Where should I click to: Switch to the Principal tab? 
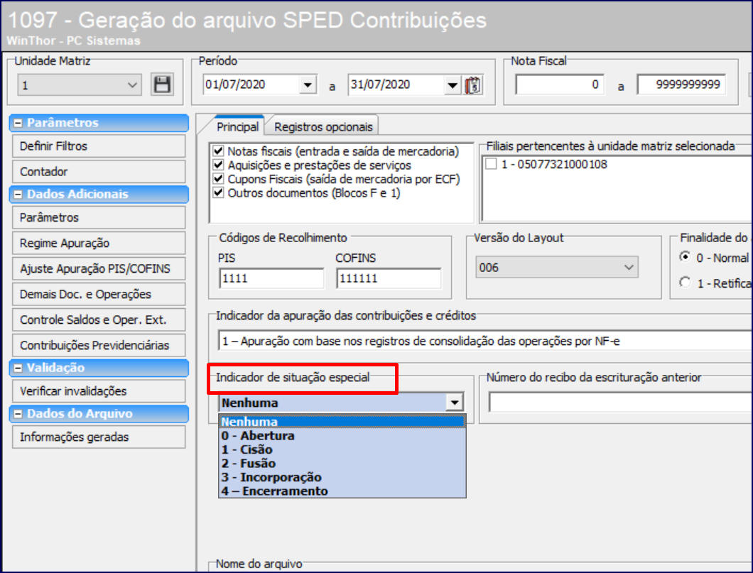point(237,126)
